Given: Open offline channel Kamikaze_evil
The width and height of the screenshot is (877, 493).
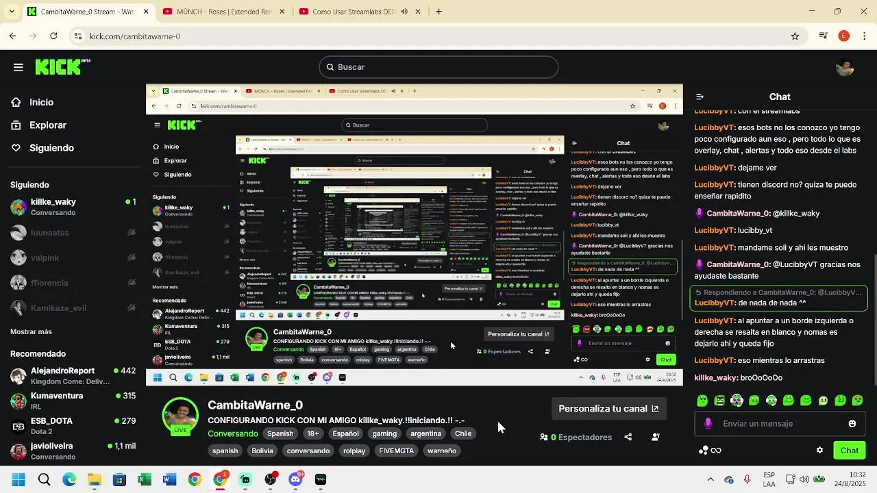Looking at the screenshot, I should click(x=72, y=308).
